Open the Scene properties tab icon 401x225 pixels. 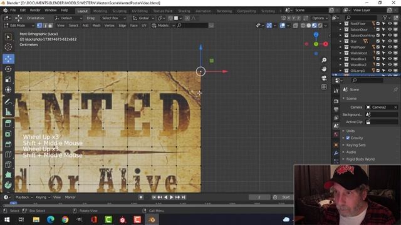tap(336, 126)
